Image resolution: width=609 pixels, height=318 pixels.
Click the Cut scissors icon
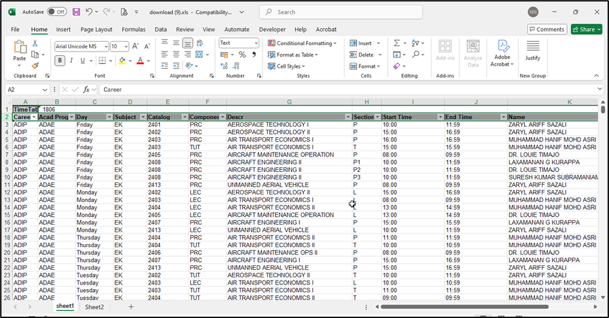pyautogui.click(x=35, y=44)
